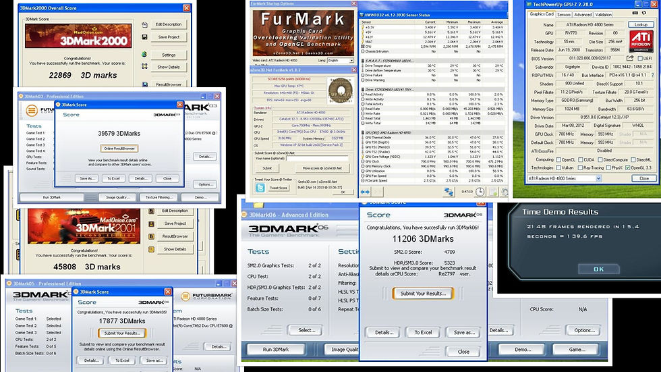Click the Show Details icon in 3DMark2000
Viewport: 661px width, 372px height.
[x=144, y=67]
